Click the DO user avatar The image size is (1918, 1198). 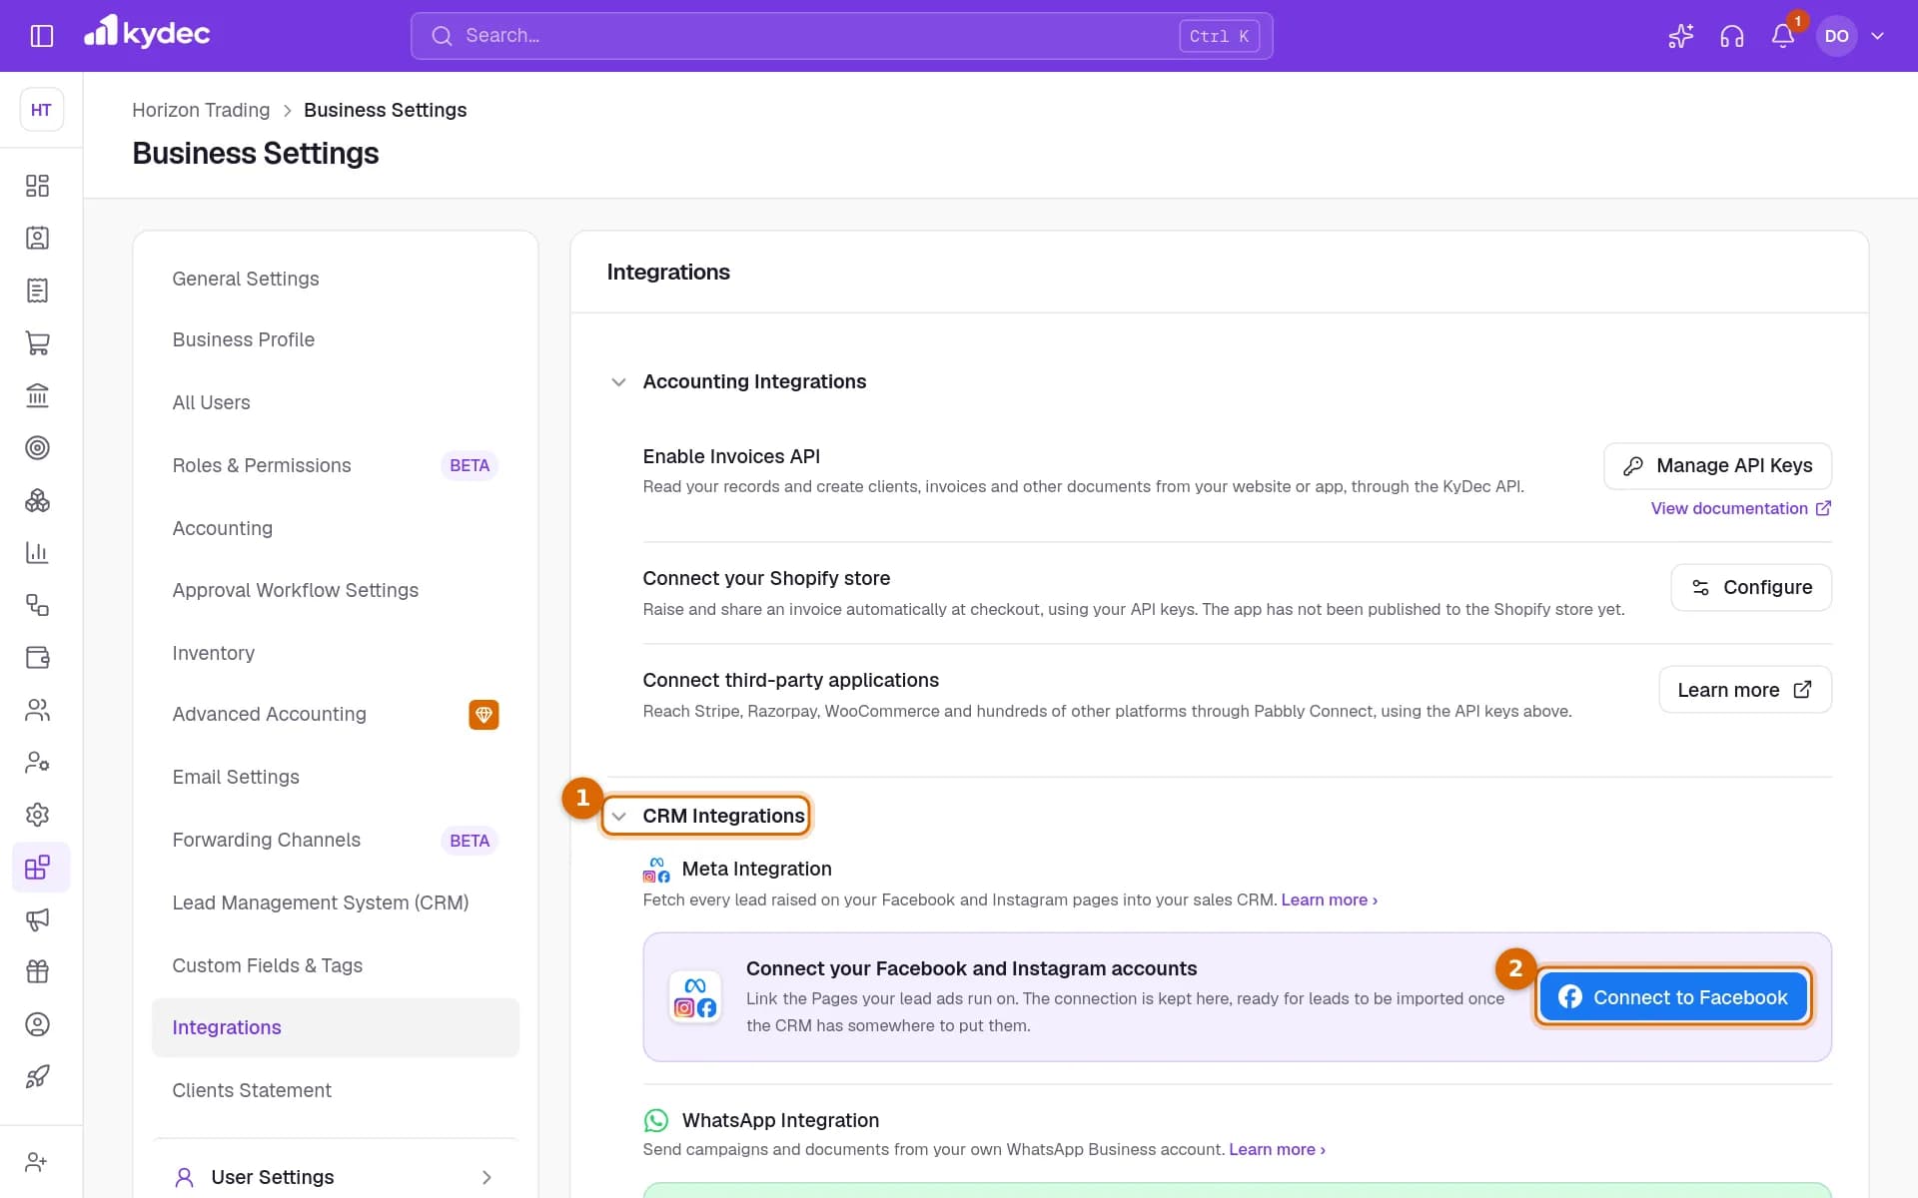[1836, 36]
